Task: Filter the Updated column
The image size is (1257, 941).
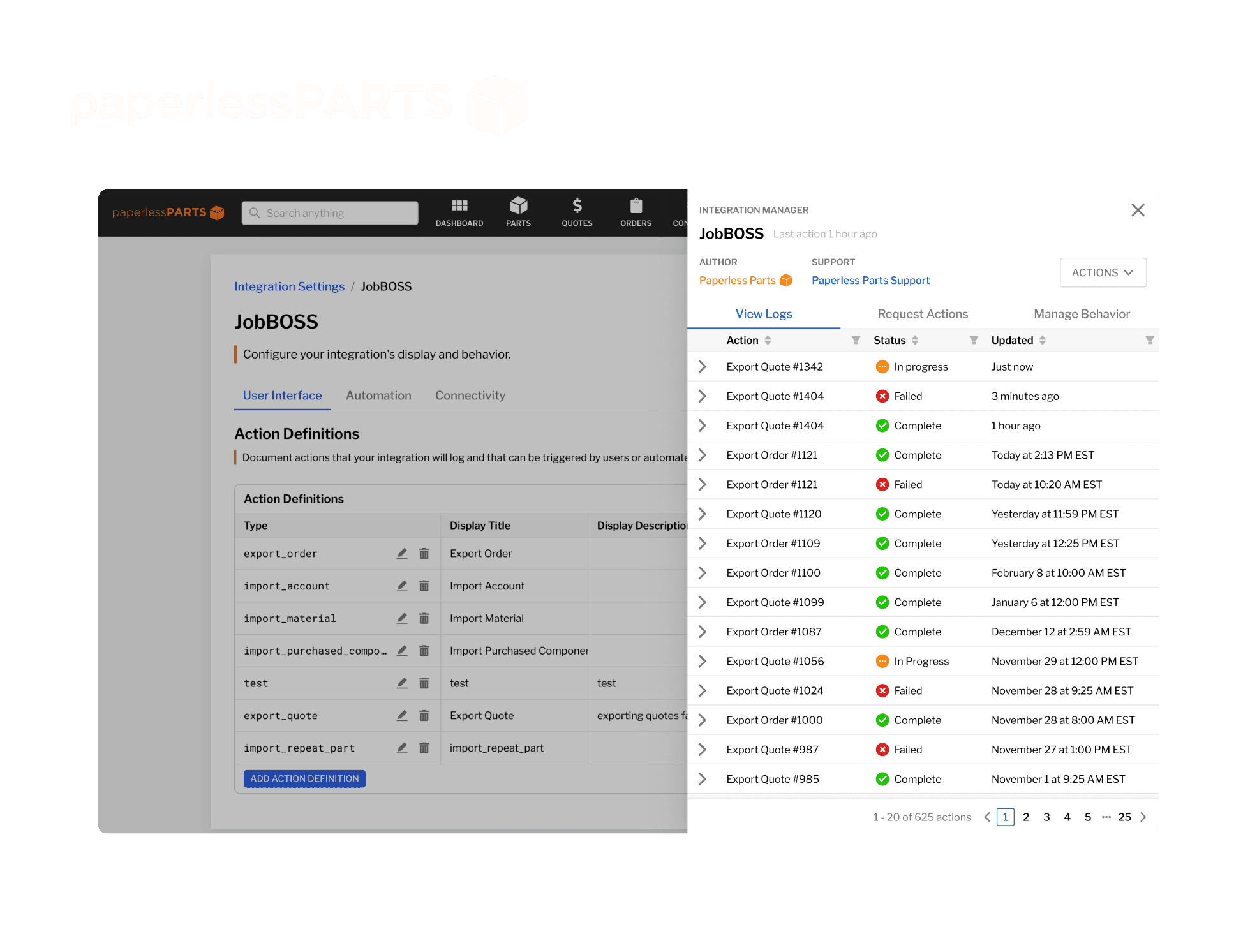Action: click(x=1149, y=341)
